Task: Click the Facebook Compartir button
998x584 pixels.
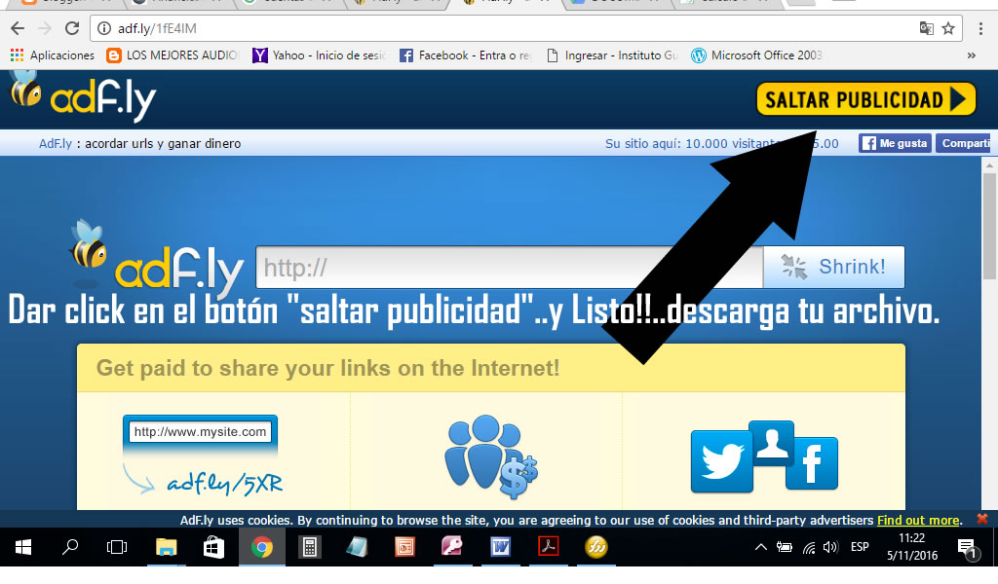Action: (964, 143)
